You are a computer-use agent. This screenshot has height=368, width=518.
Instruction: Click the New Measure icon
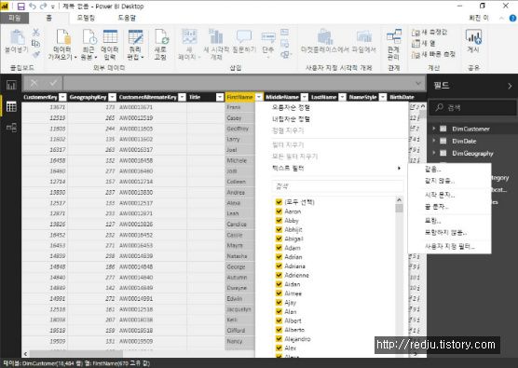coord(416,33)
